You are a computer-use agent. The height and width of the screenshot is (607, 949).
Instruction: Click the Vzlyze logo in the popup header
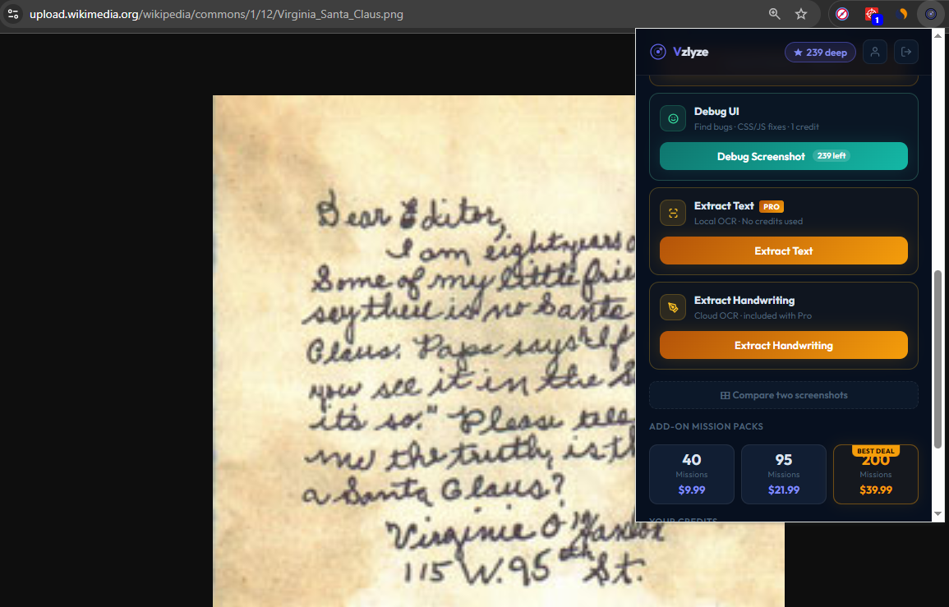click(x=679, y=52)
